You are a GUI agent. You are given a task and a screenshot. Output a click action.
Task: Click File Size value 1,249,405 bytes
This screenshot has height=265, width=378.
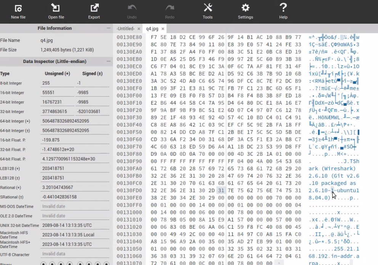[x=67, y=50]
